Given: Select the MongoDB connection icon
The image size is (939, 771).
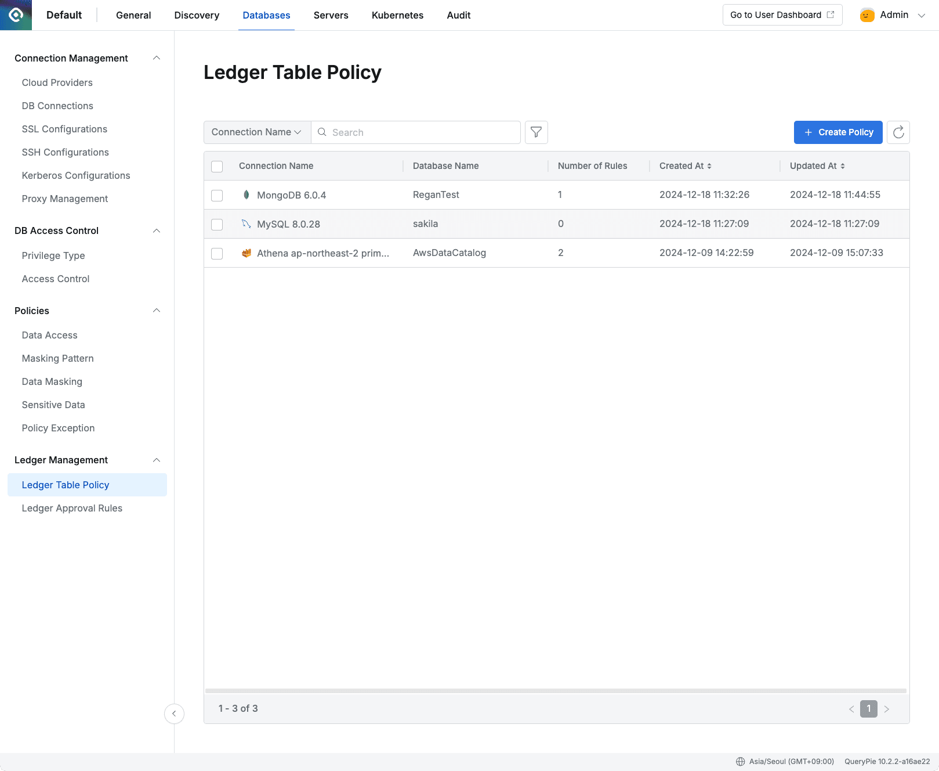Looking at the screenshot, I should click(x=246, y=195).
